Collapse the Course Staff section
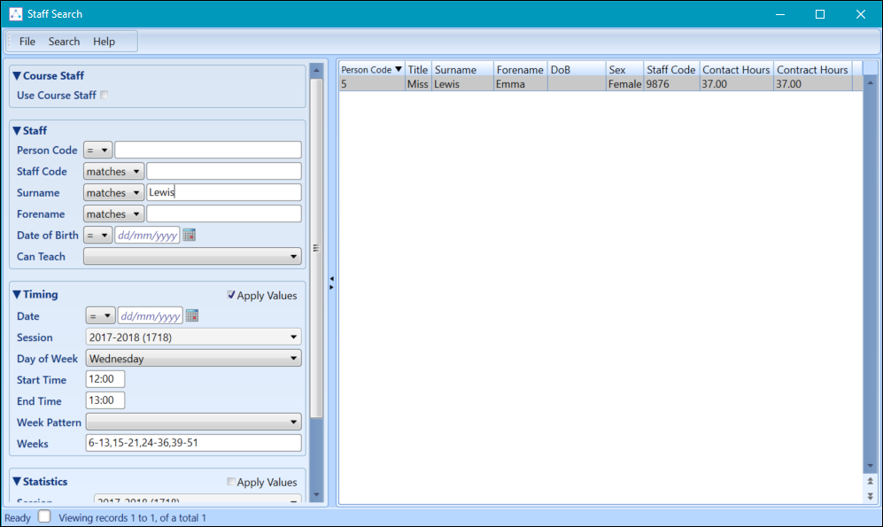Image resolution: width=883 pixels, height=527 pixels. tap(17, 76)
